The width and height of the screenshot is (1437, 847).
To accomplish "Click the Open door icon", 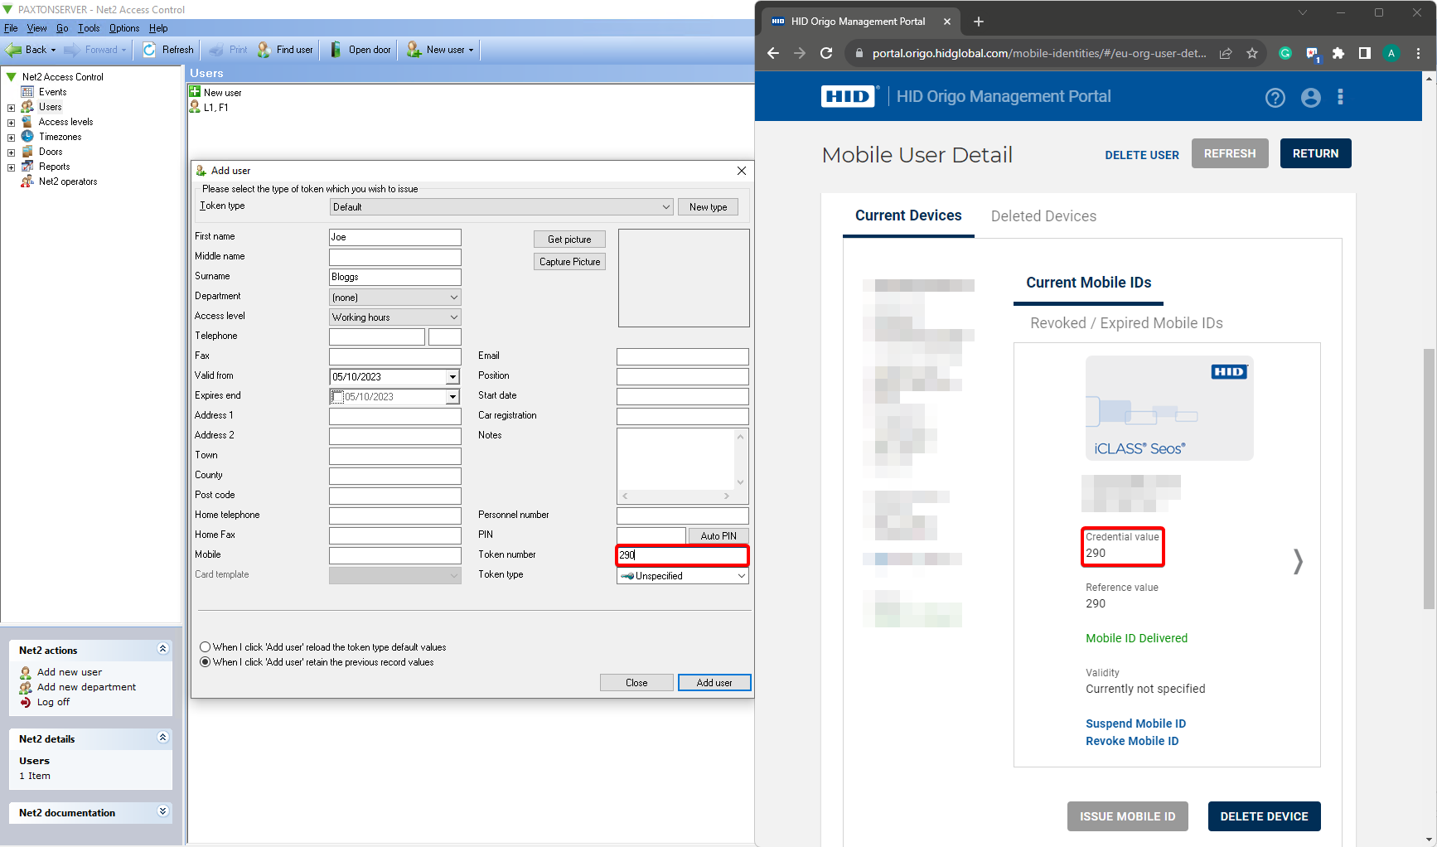I will click(x=336, y=50).
